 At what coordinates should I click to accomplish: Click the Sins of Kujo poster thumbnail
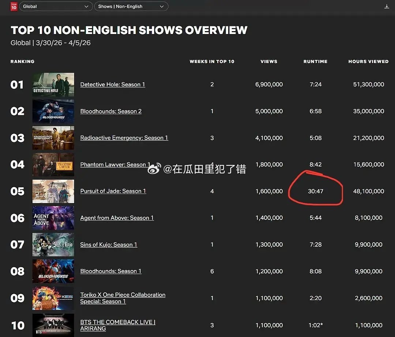tap(53, 245)
